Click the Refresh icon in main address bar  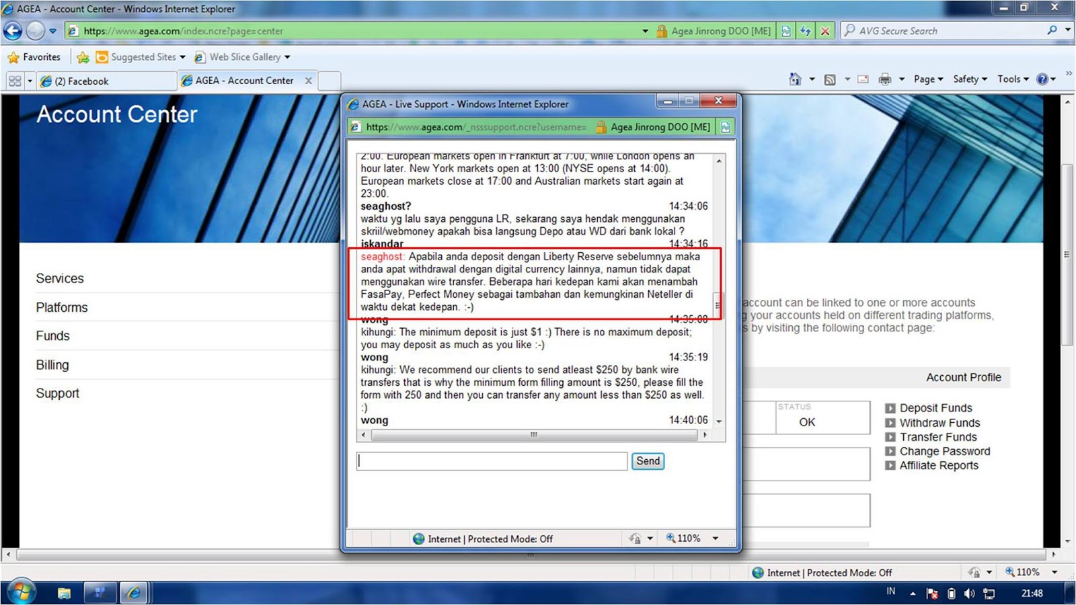pyautogui.click(x=806, y=31)
